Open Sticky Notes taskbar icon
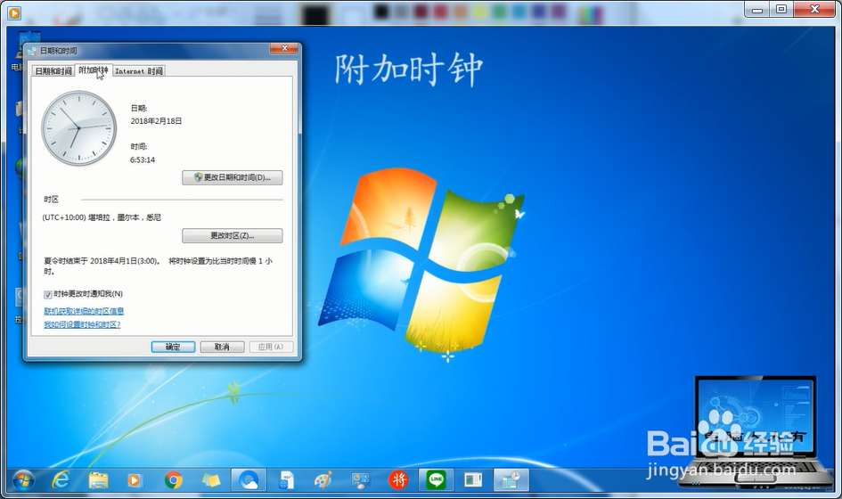The image size is (842, 499). click(x=210, y=479)
